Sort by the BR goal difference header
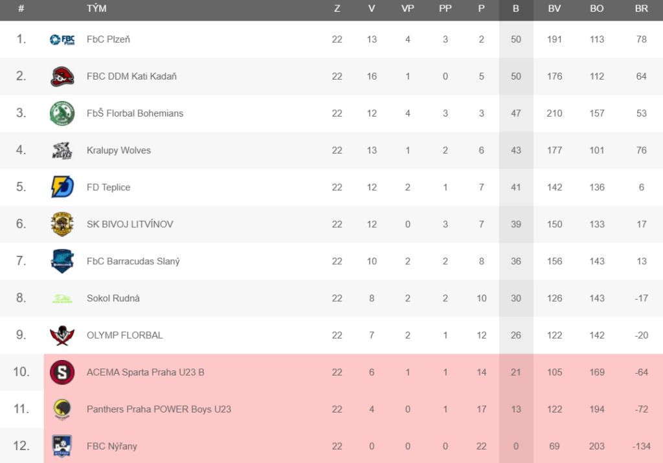Viewport: 663px width, 463px height. point(642,9)
